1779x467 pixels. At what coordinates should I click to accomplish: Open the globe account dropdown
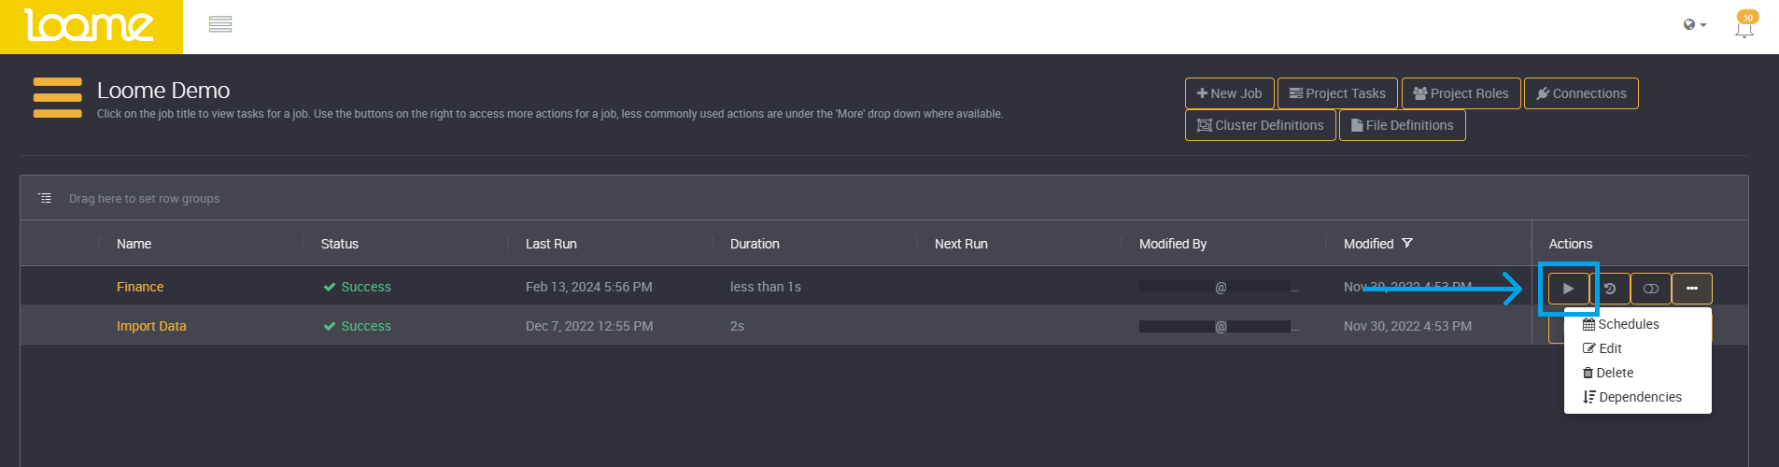1695,24
